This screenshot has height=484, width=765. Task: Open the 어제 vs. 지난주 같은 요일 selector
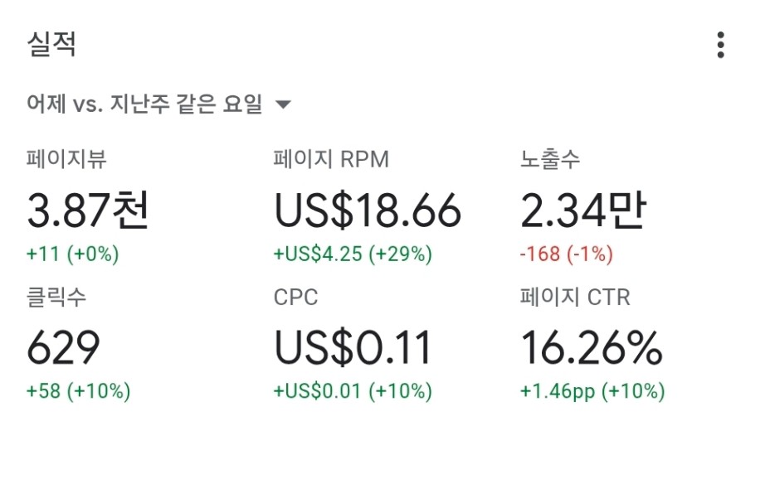click(x=158, y=104)
